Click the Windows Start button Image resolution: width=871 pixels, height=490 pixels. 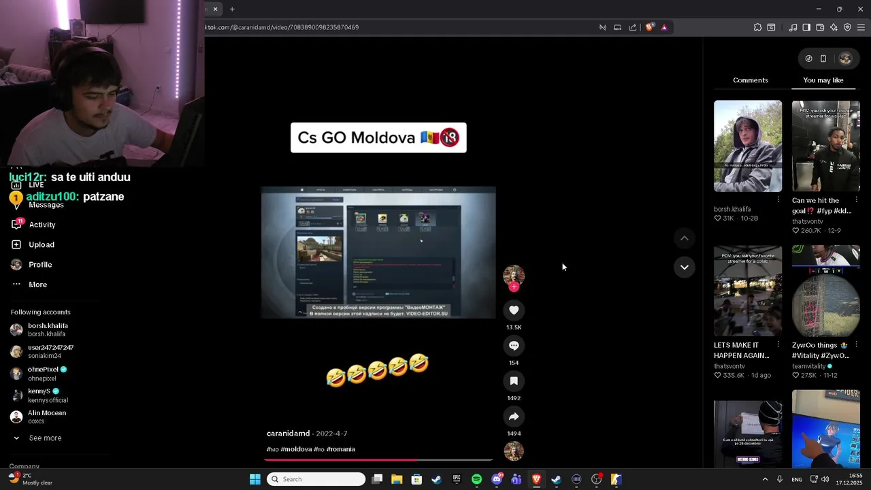click(254, 479)
